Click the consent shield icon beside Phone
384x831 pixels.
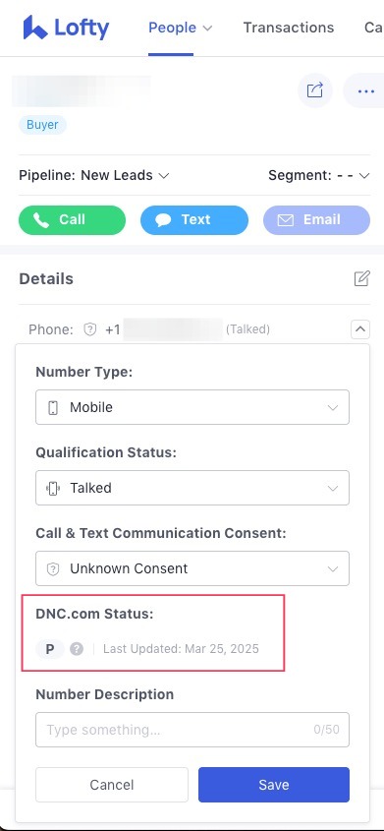90,329
